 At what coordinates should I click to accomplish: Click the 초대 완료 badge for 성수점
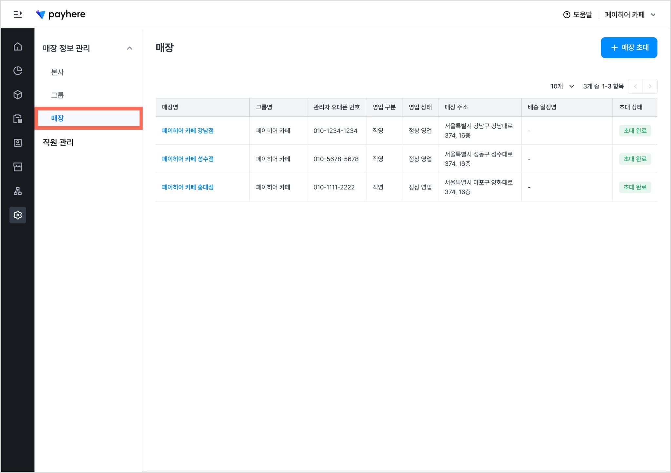pyautogui.click(x=635, y=159)
